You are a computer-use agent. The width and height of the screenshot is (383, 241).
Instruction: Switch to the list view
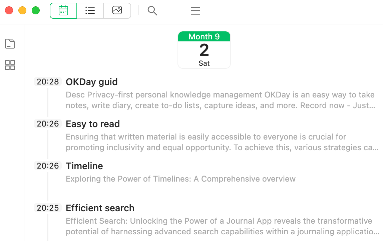coord(90,11)
